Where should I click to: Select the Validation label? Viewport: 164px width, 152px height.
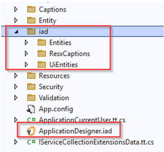coord(54,98)
